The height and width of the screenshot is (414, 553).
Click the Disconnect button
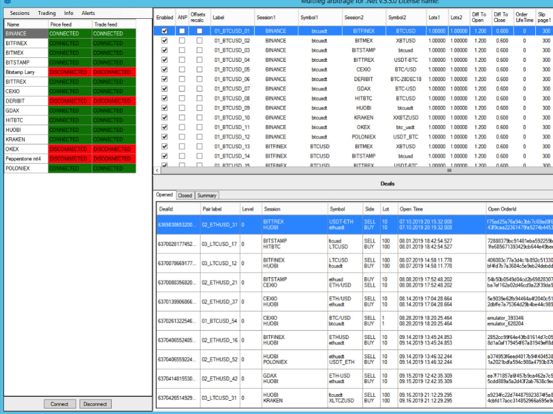[95, 404]
